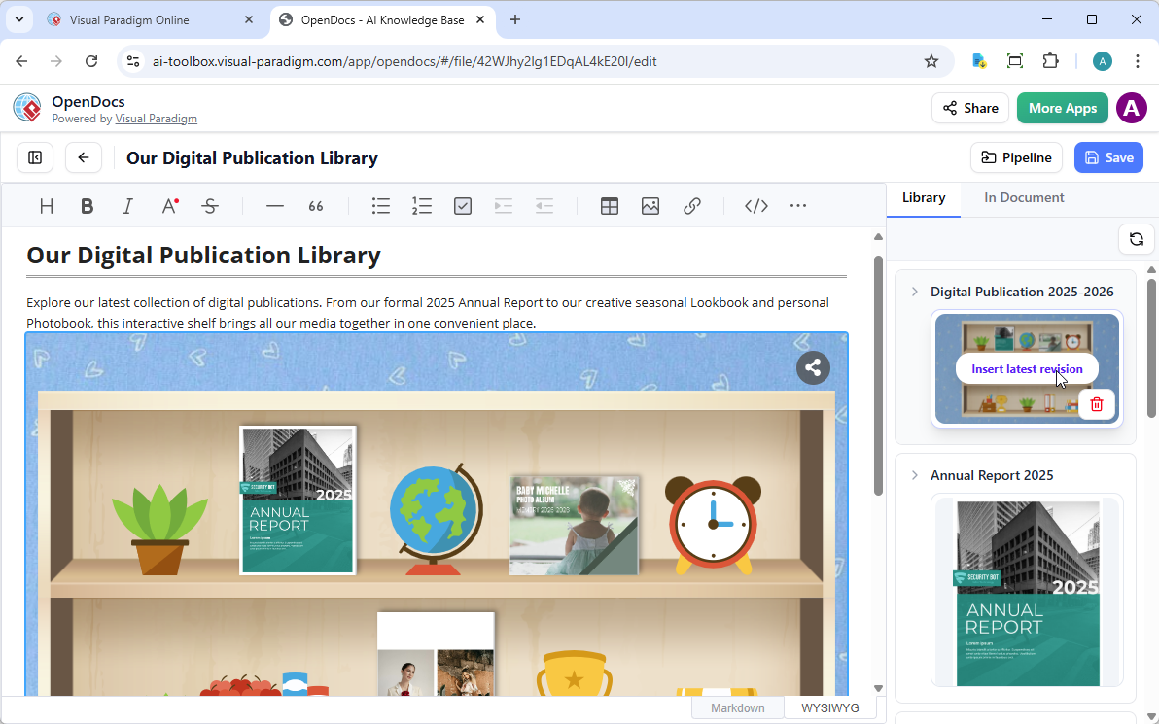Insert a table from the toolbar
Viewport: 1159px width, 724px height.
click(x=610, y=205)
